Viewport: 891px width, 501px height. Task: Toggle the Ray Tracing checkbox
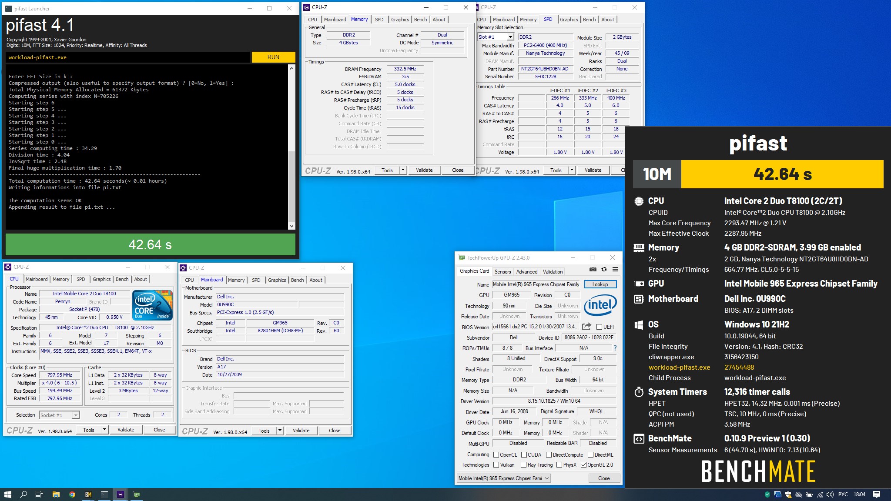tap(524, 465)
